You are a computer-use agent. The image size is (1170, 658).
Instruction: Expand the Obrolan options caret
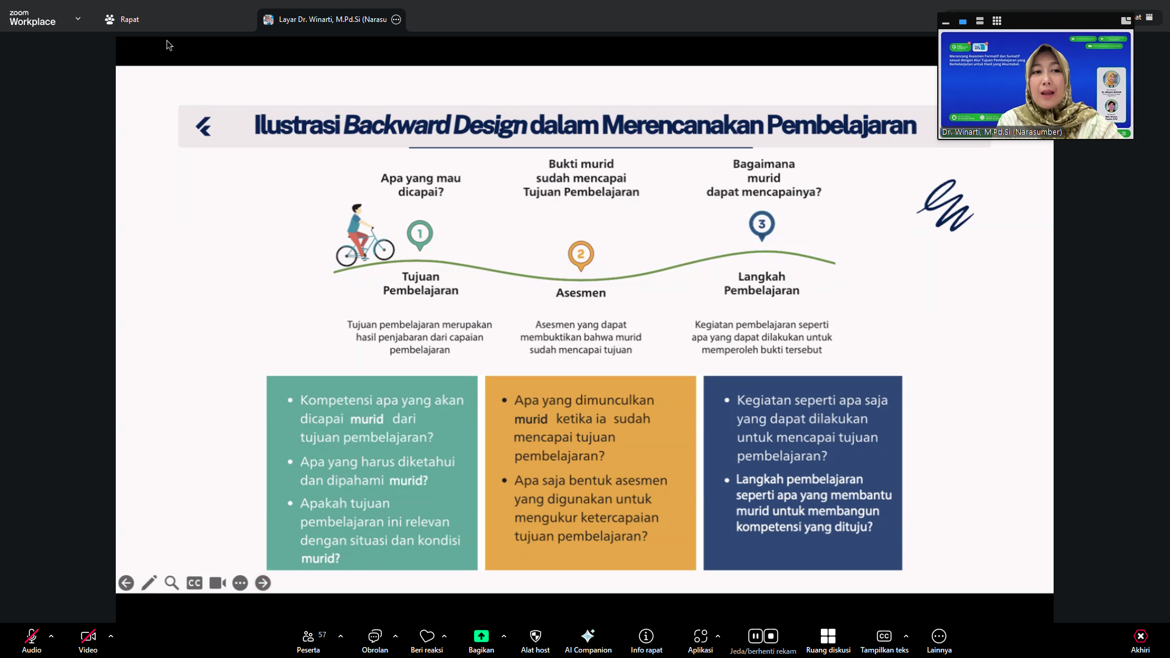[x=395, y=636]
